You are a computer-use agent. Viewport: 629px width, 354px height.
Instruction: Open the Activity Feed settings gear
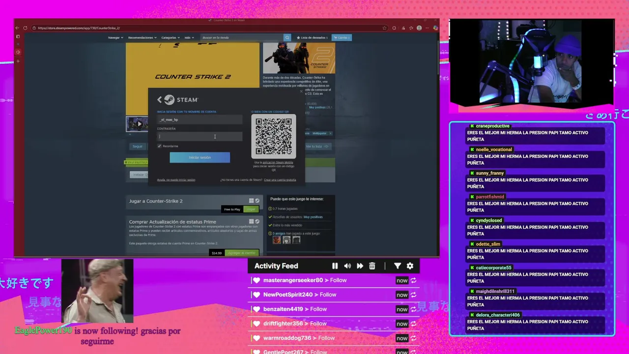410,266
